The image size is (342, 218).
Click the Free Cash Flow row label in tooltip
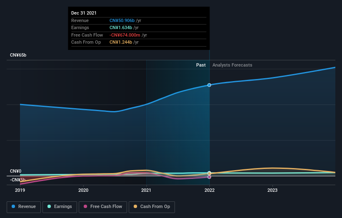(87, 35)
